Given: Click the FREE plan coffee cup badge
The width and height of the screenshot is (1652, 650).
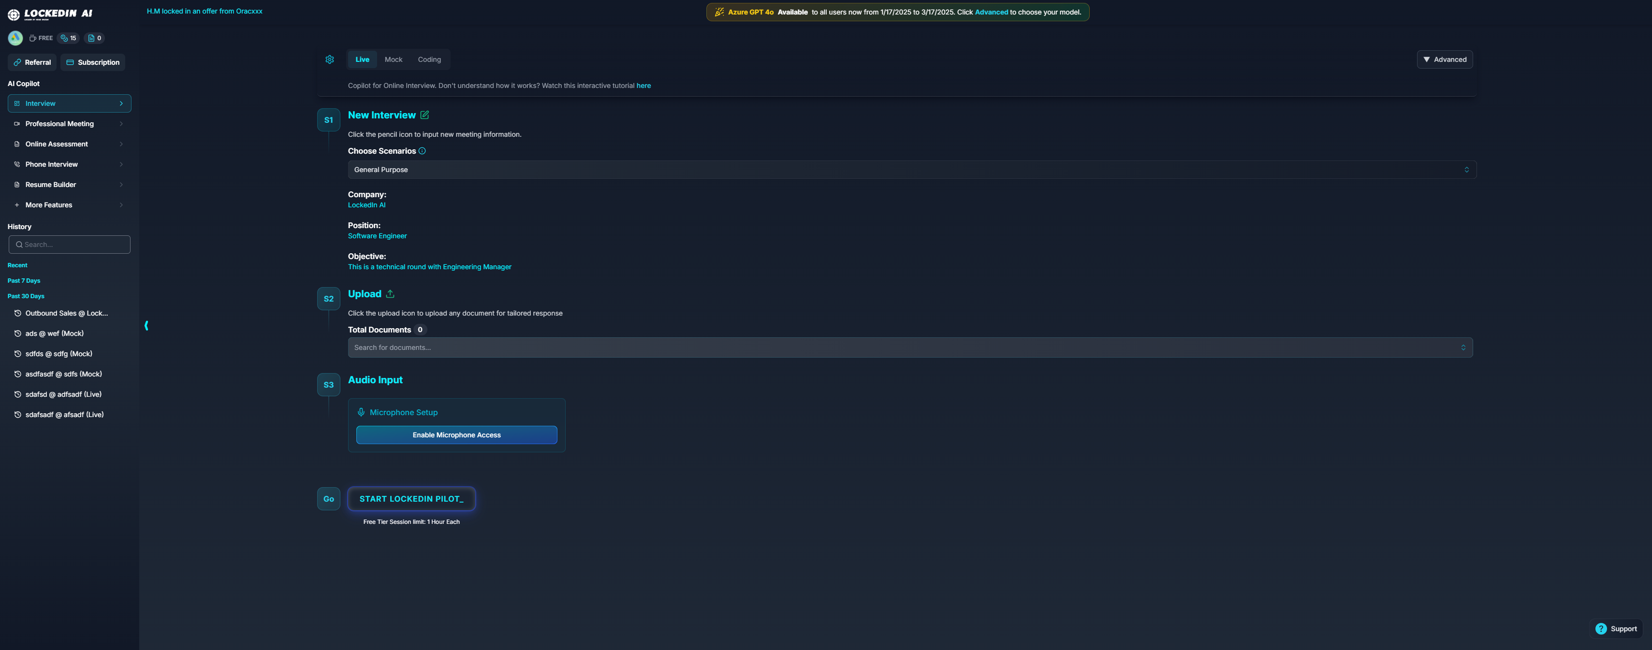Looking at the screenshot, I should (x=41, y=38).
